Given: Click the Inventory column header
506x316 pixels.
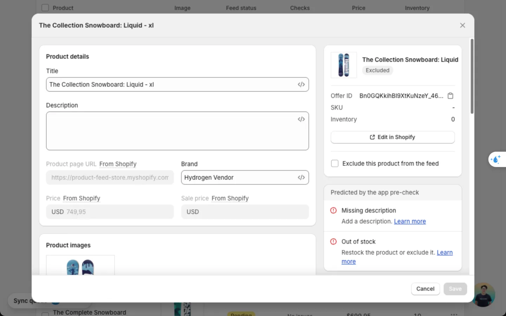Looking at the screenshot, I should click(x=417, y=8).
